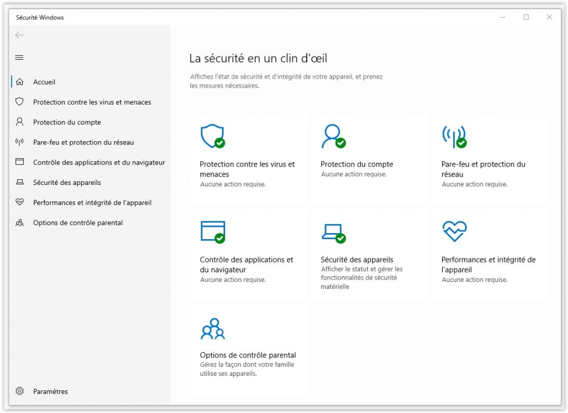Minimize the Sécurité Windows window
Image resolution: width=568 pixels, height=413 pixels.
pos(503,17)
